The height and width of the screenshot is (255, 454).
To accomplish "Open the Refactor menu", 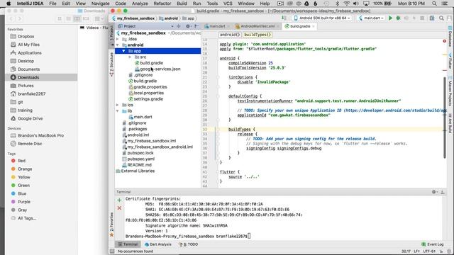I will pos(162,4).
